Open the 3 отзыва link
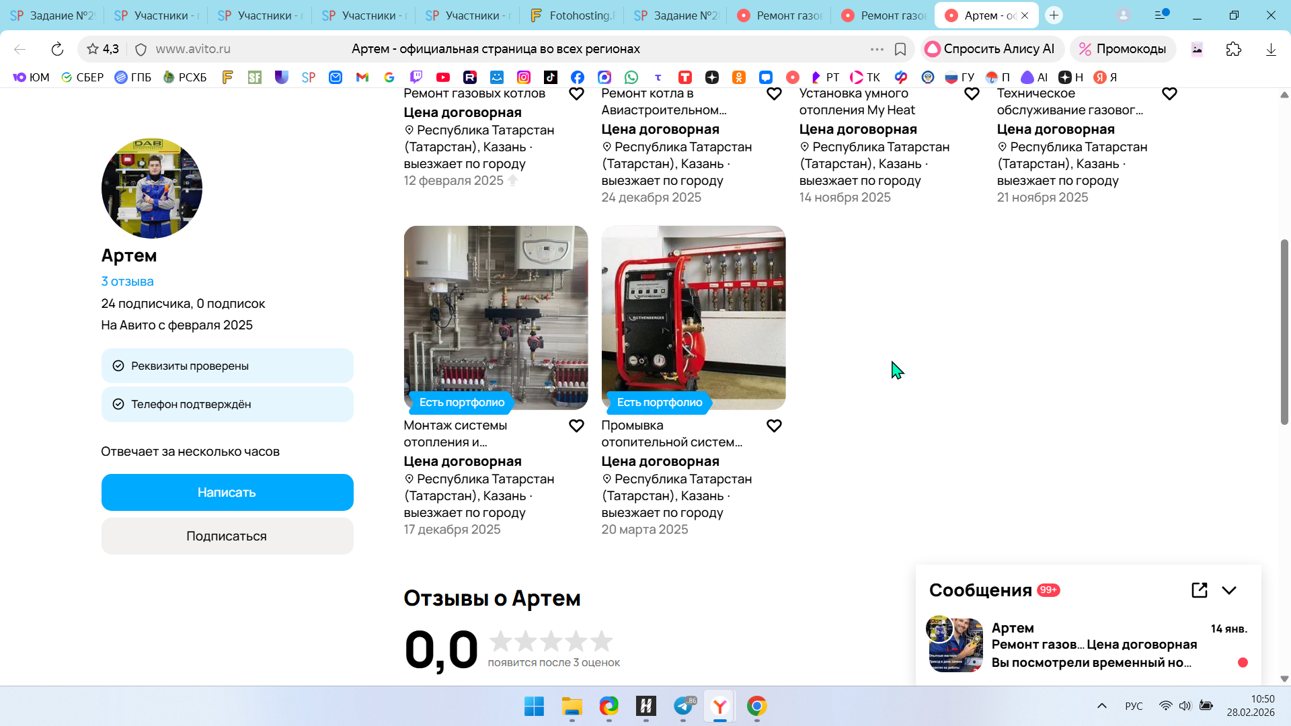The width and height of the screenshot is (1291, 726). click(127, 282)
